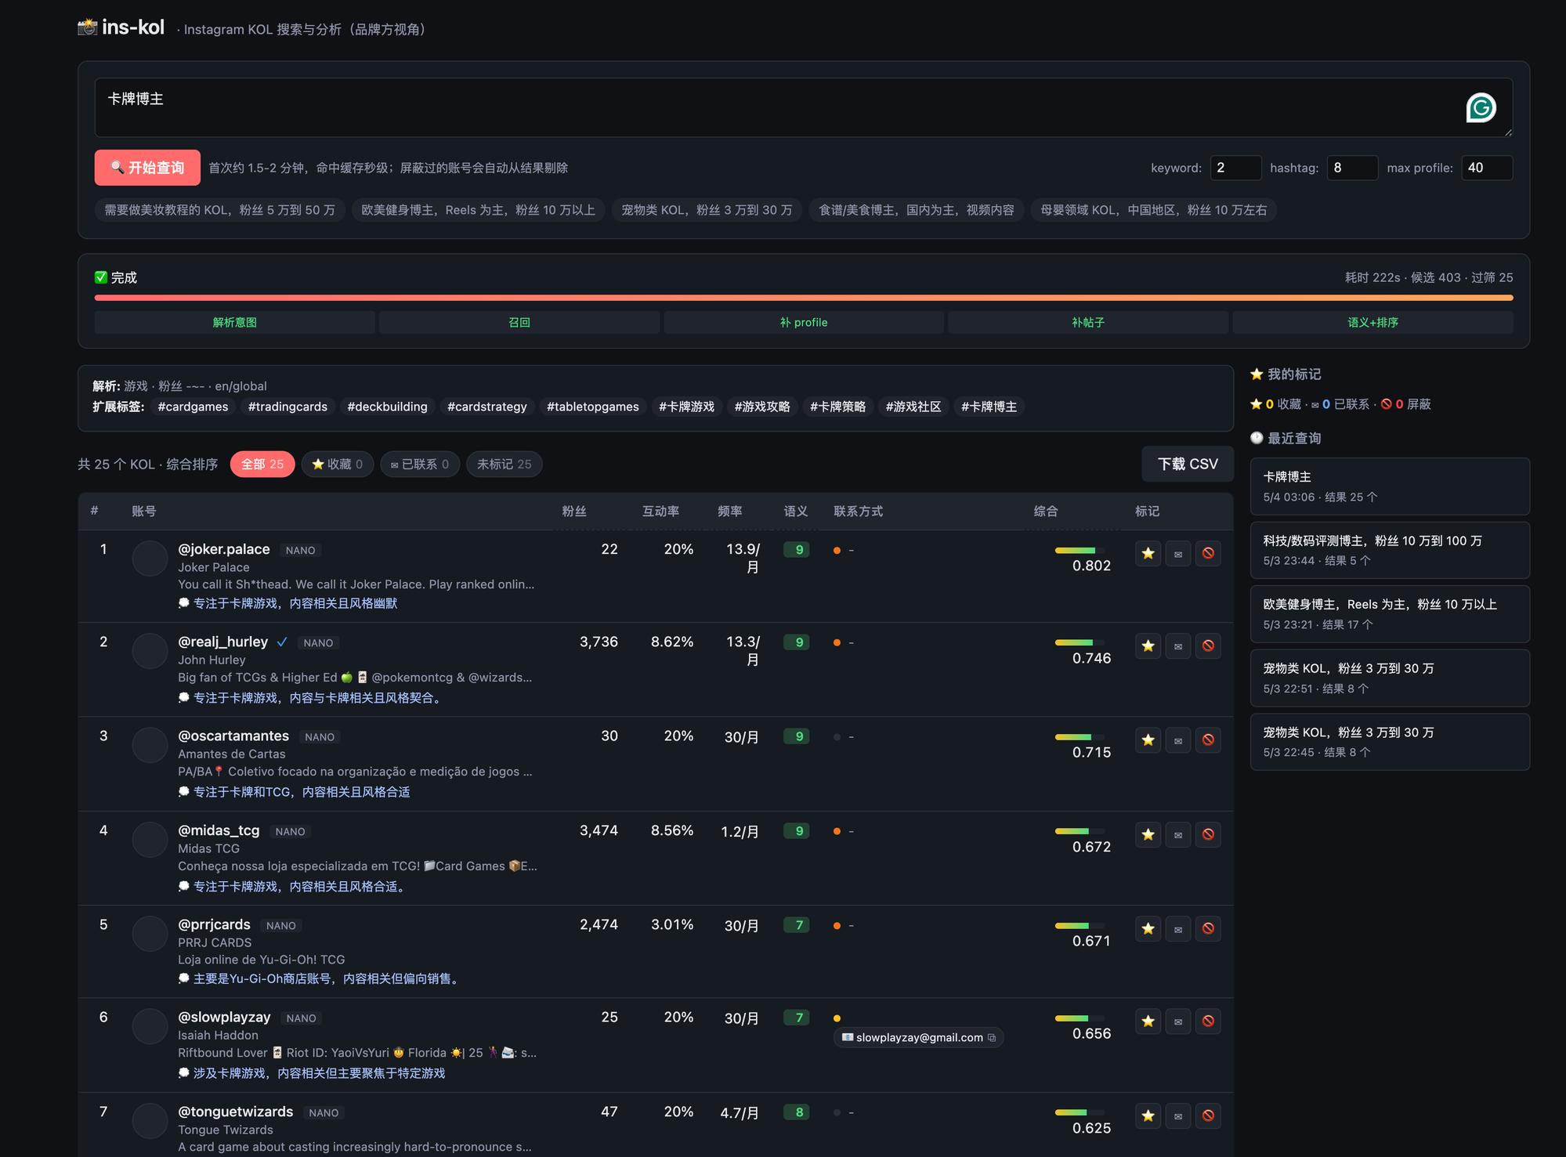Use the 欧美健身博主 example query chip
This screenshot has height=1157, width=1566.
point(478,210)
